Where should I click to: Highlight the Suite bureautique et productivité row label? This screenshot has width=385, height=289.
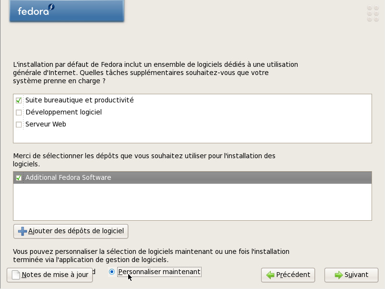[x=80, y=100]
